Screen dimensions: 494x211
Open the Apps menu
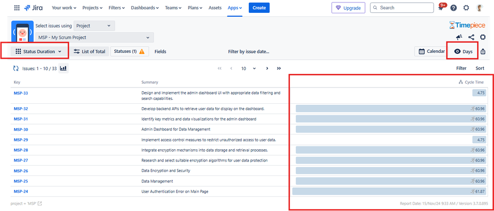(x=235, y=8)
